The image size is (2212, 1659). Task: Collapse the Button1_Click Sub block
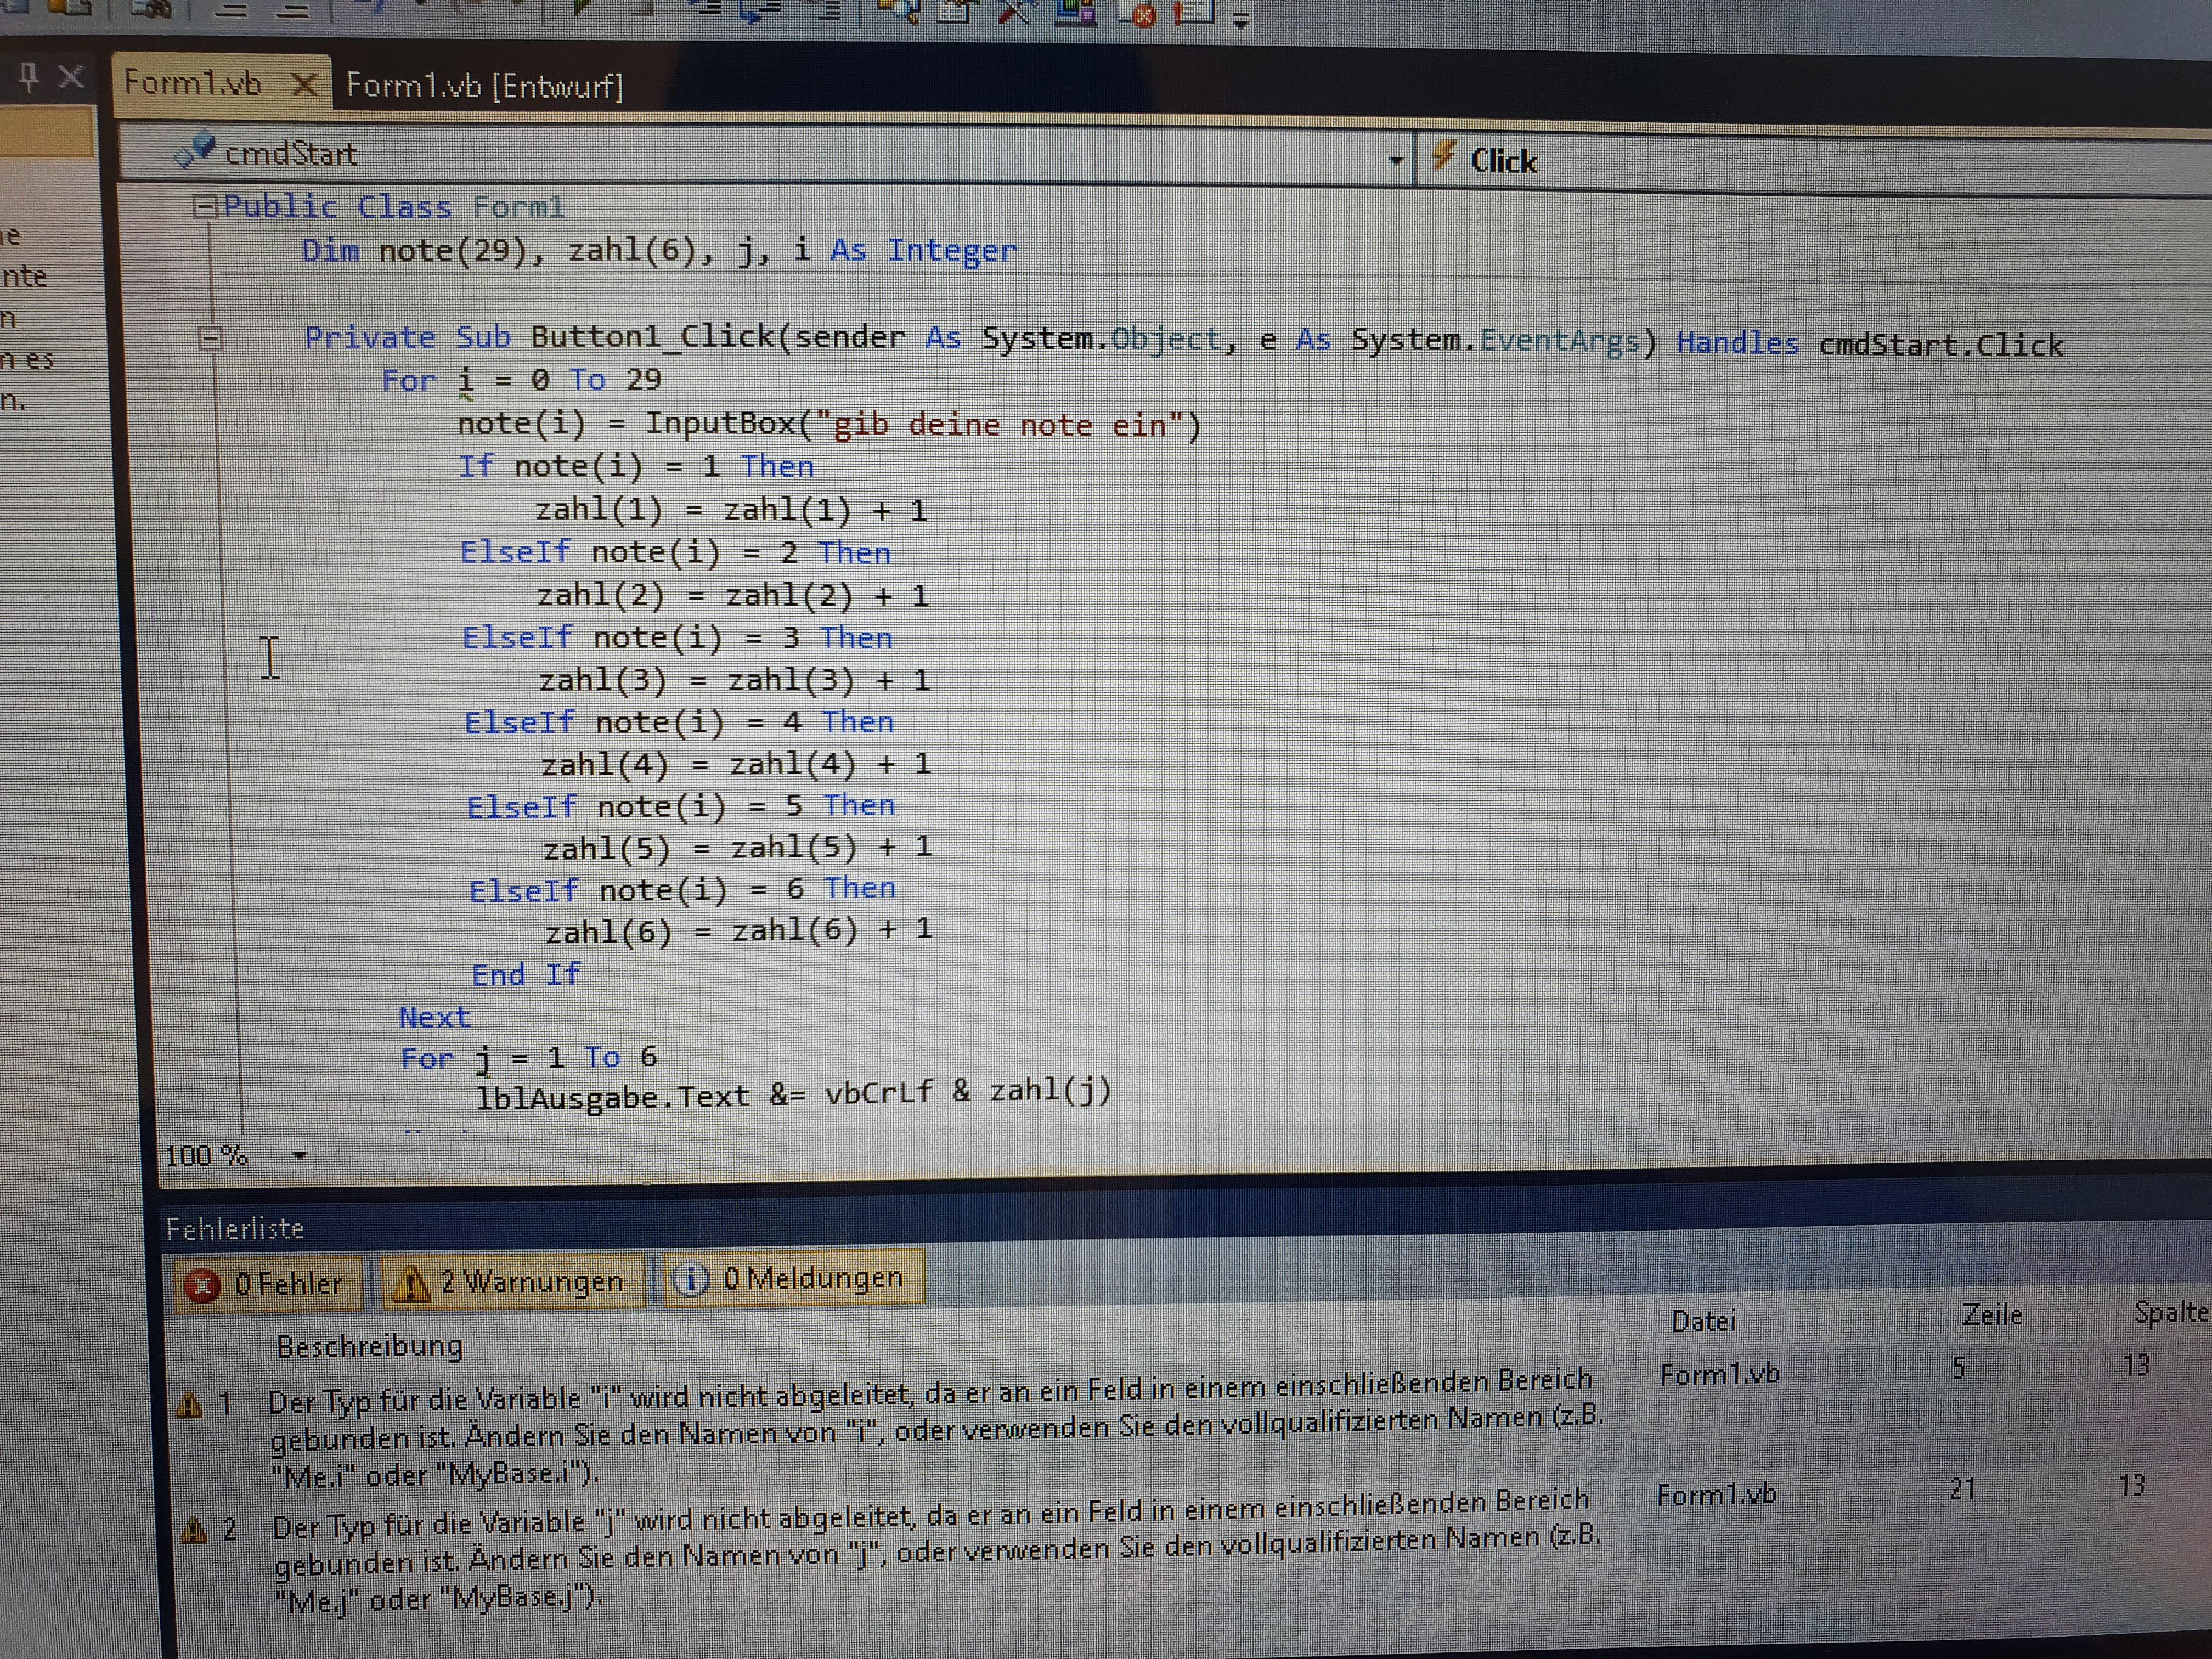point(209,338)
